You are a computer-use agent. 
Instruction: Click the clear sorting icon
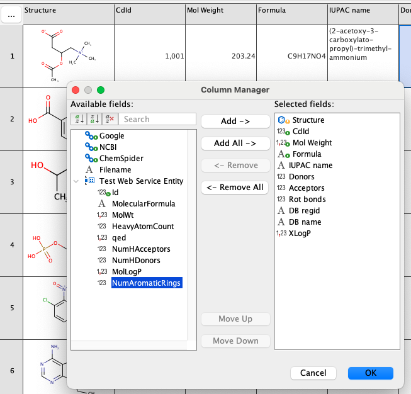(110, 119)
